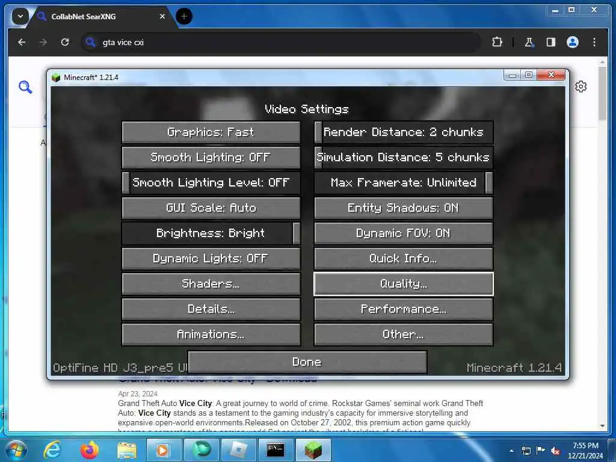Click the Minecraft window title icon
616x462 pixels.
(56, 78)
